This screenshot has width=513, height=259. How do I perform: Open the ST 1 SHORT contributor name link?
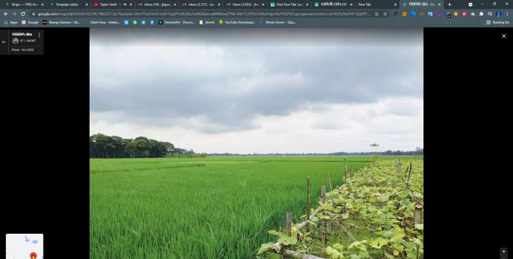coord(28,41)
